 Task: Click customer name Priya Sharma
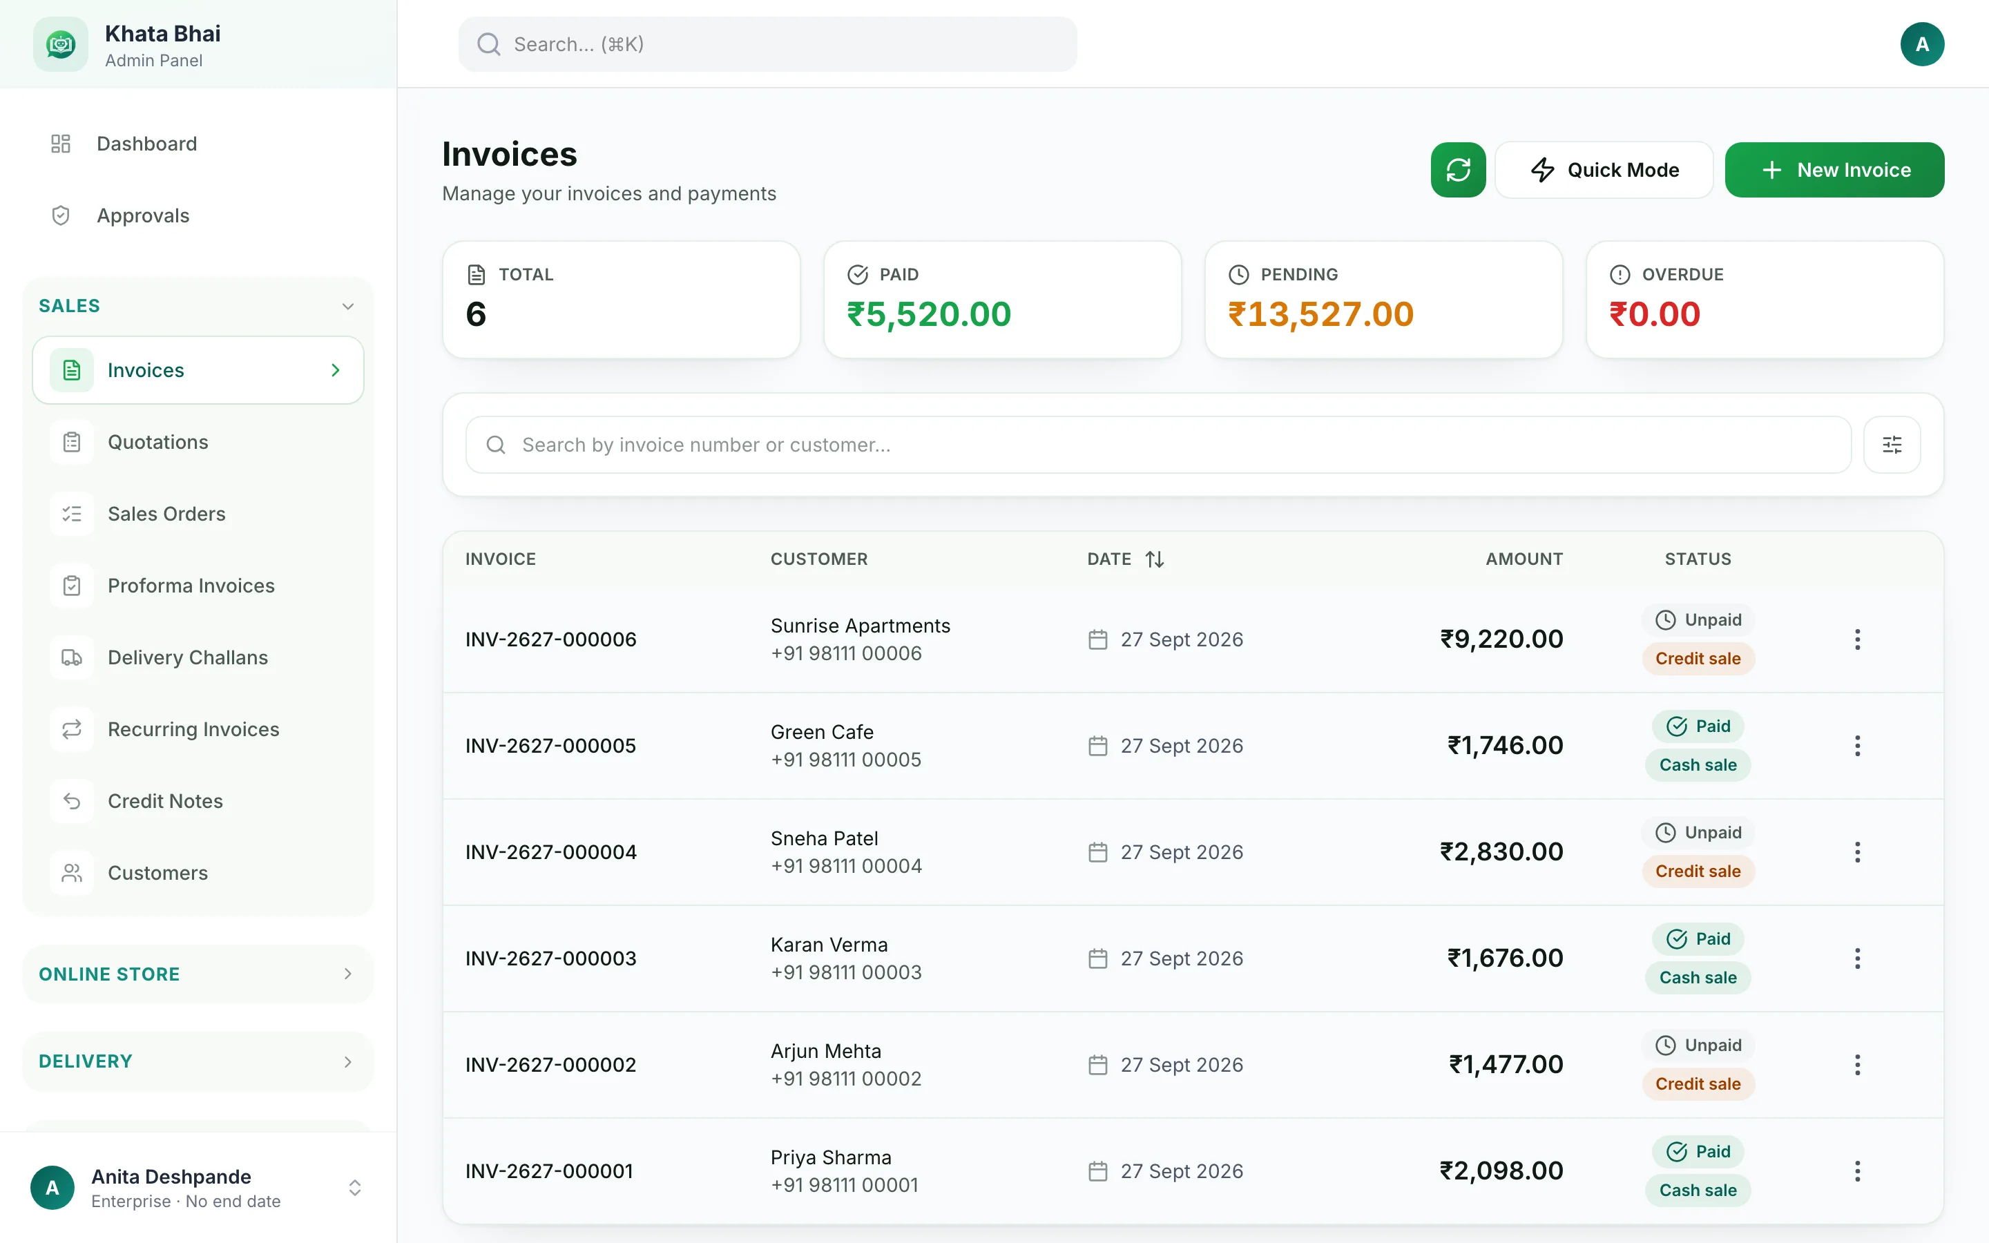tap(831, 1157)
